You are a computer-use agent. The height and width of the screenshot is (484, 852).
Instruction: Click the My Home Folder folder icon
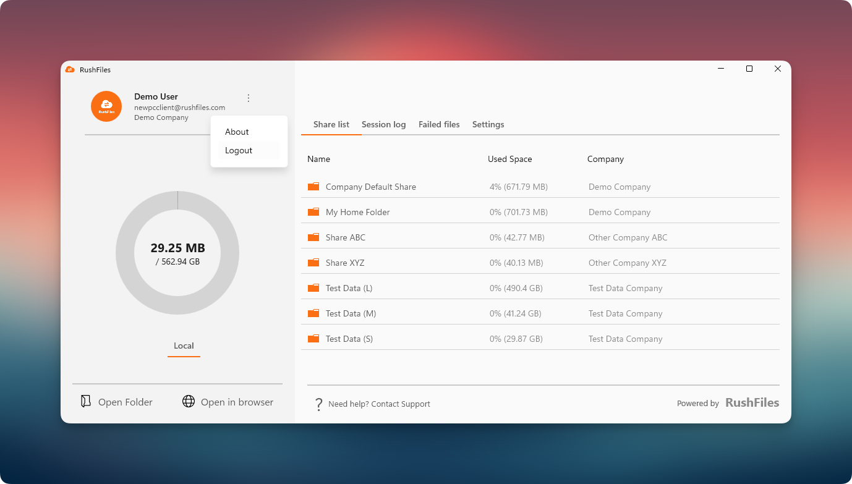pyautogui.click(x=313, y=211)
